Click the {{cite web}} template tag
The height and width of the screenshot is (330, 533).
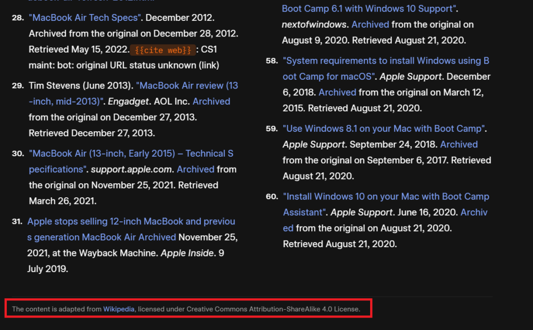coord(163,50)
